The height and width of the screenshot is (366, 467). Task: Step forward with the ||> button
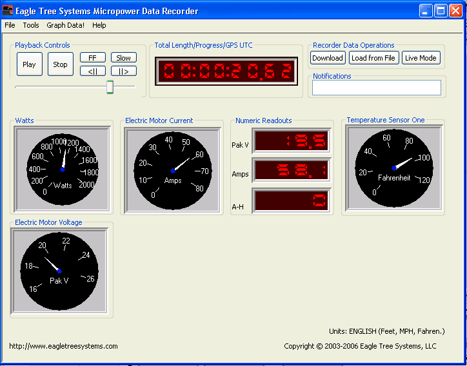click(123, 71)
